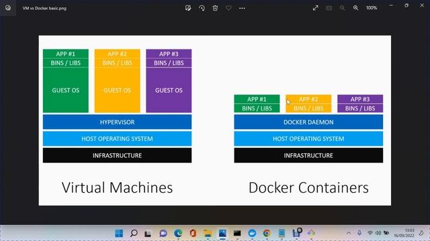Open the Notepad app from taskbar

[282, 233]
